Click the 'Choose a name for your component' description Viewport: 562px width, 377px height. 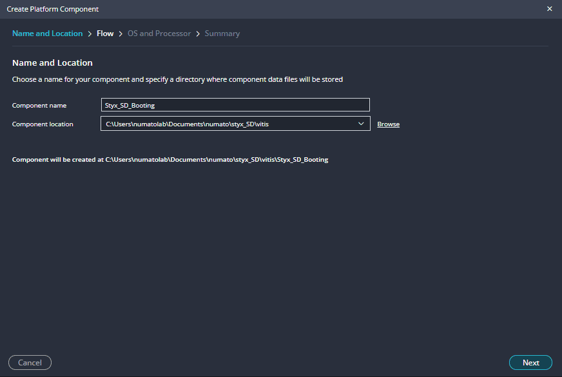click(177, 80)
